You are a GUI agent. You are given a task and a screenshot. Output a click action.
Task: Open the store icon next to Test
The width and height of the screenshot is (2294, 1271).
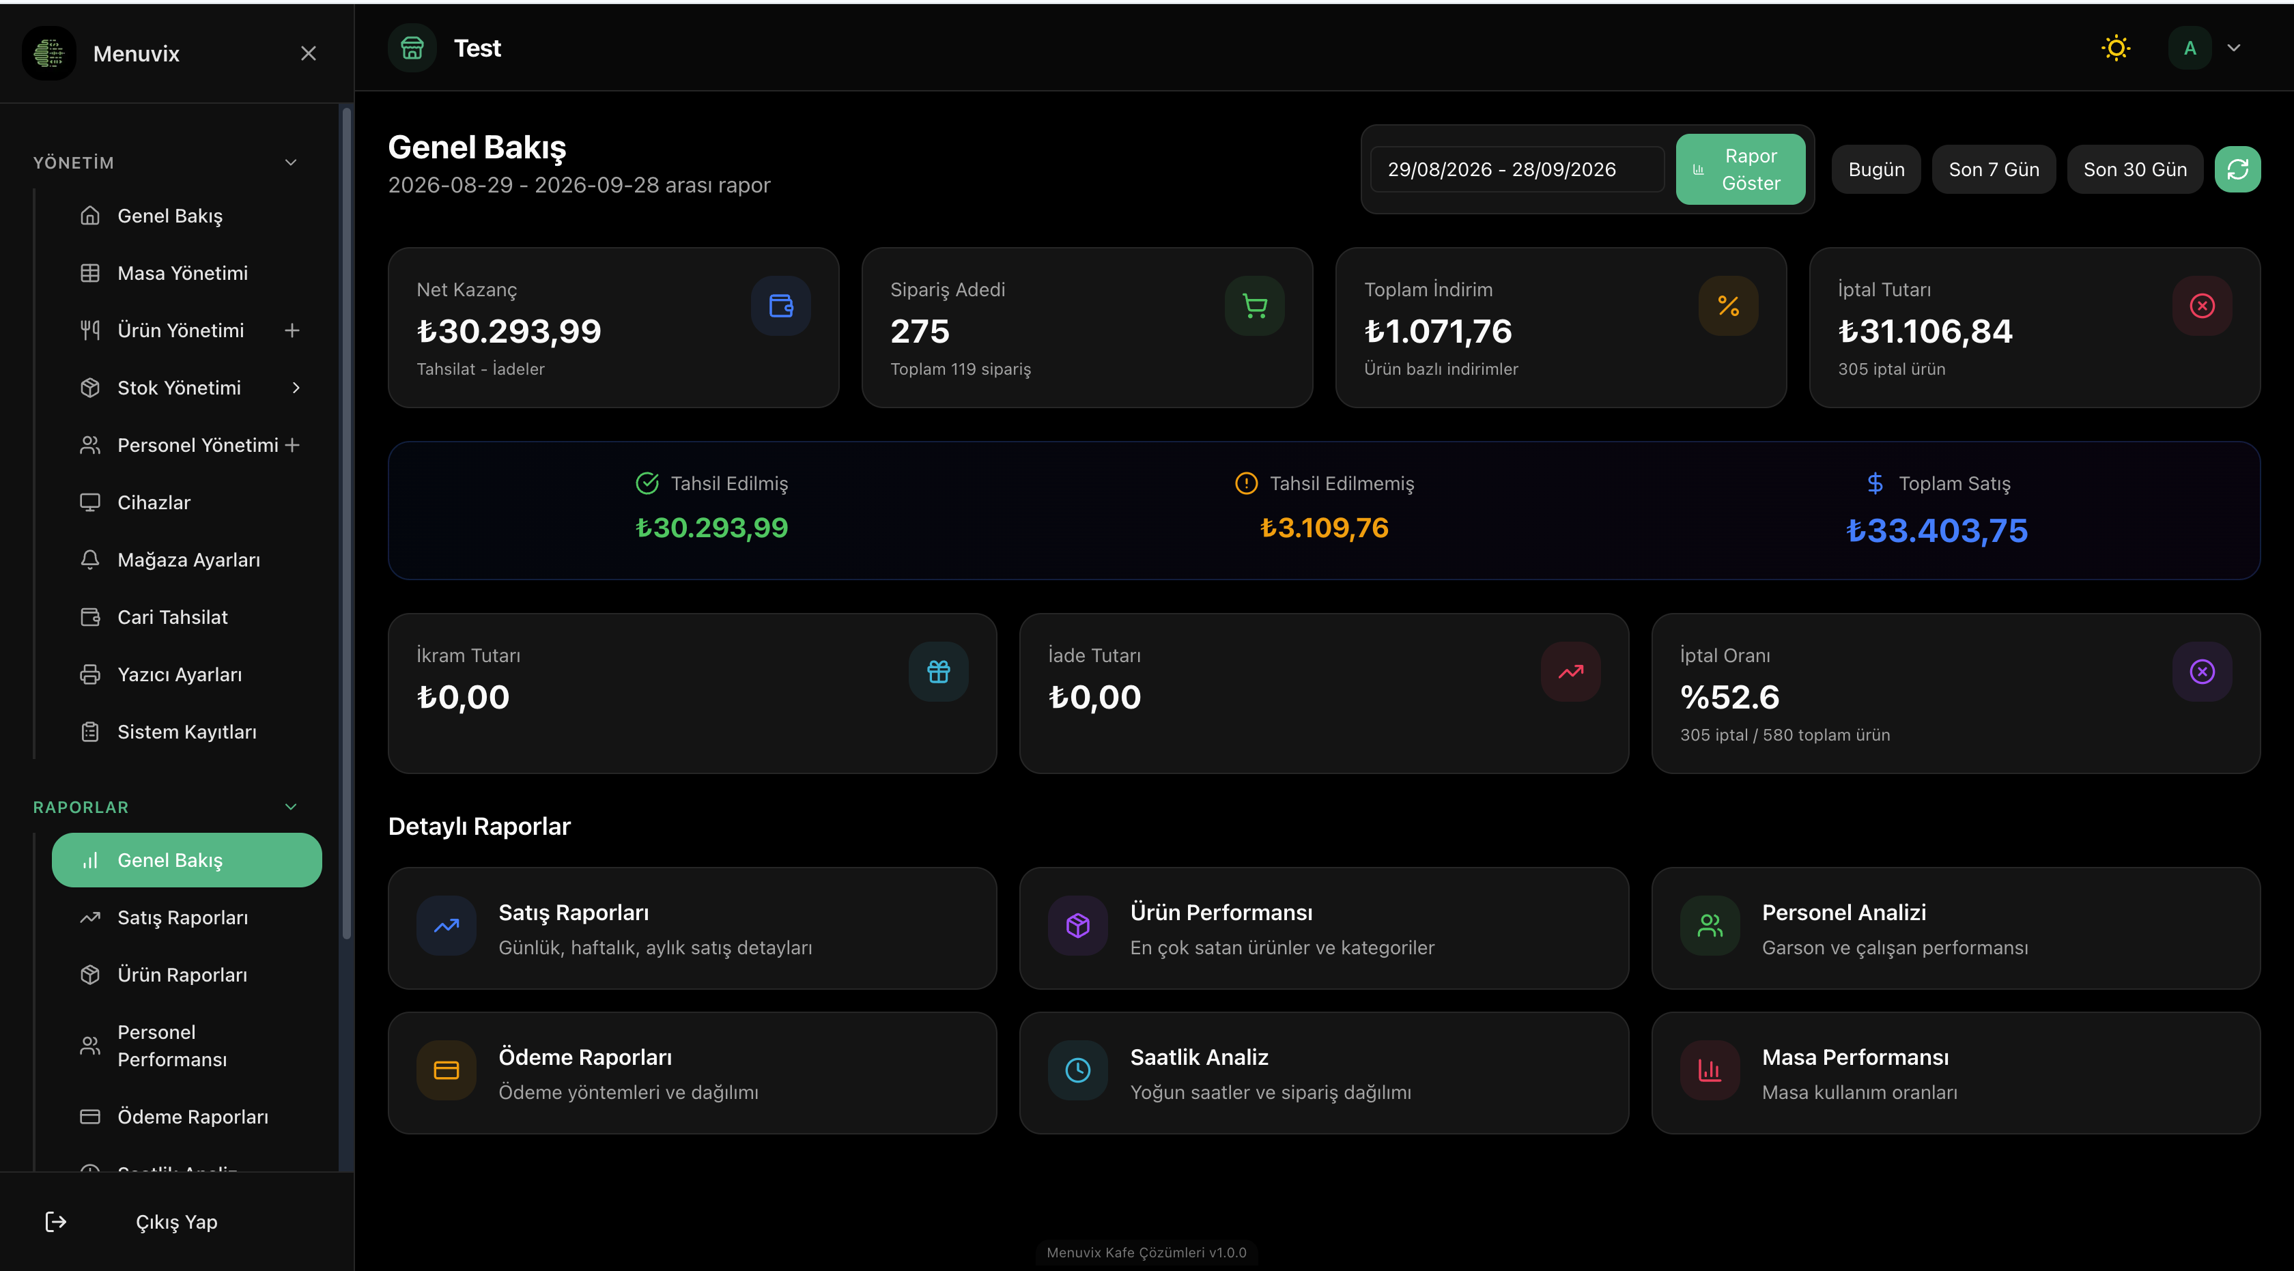coord(412,48)
